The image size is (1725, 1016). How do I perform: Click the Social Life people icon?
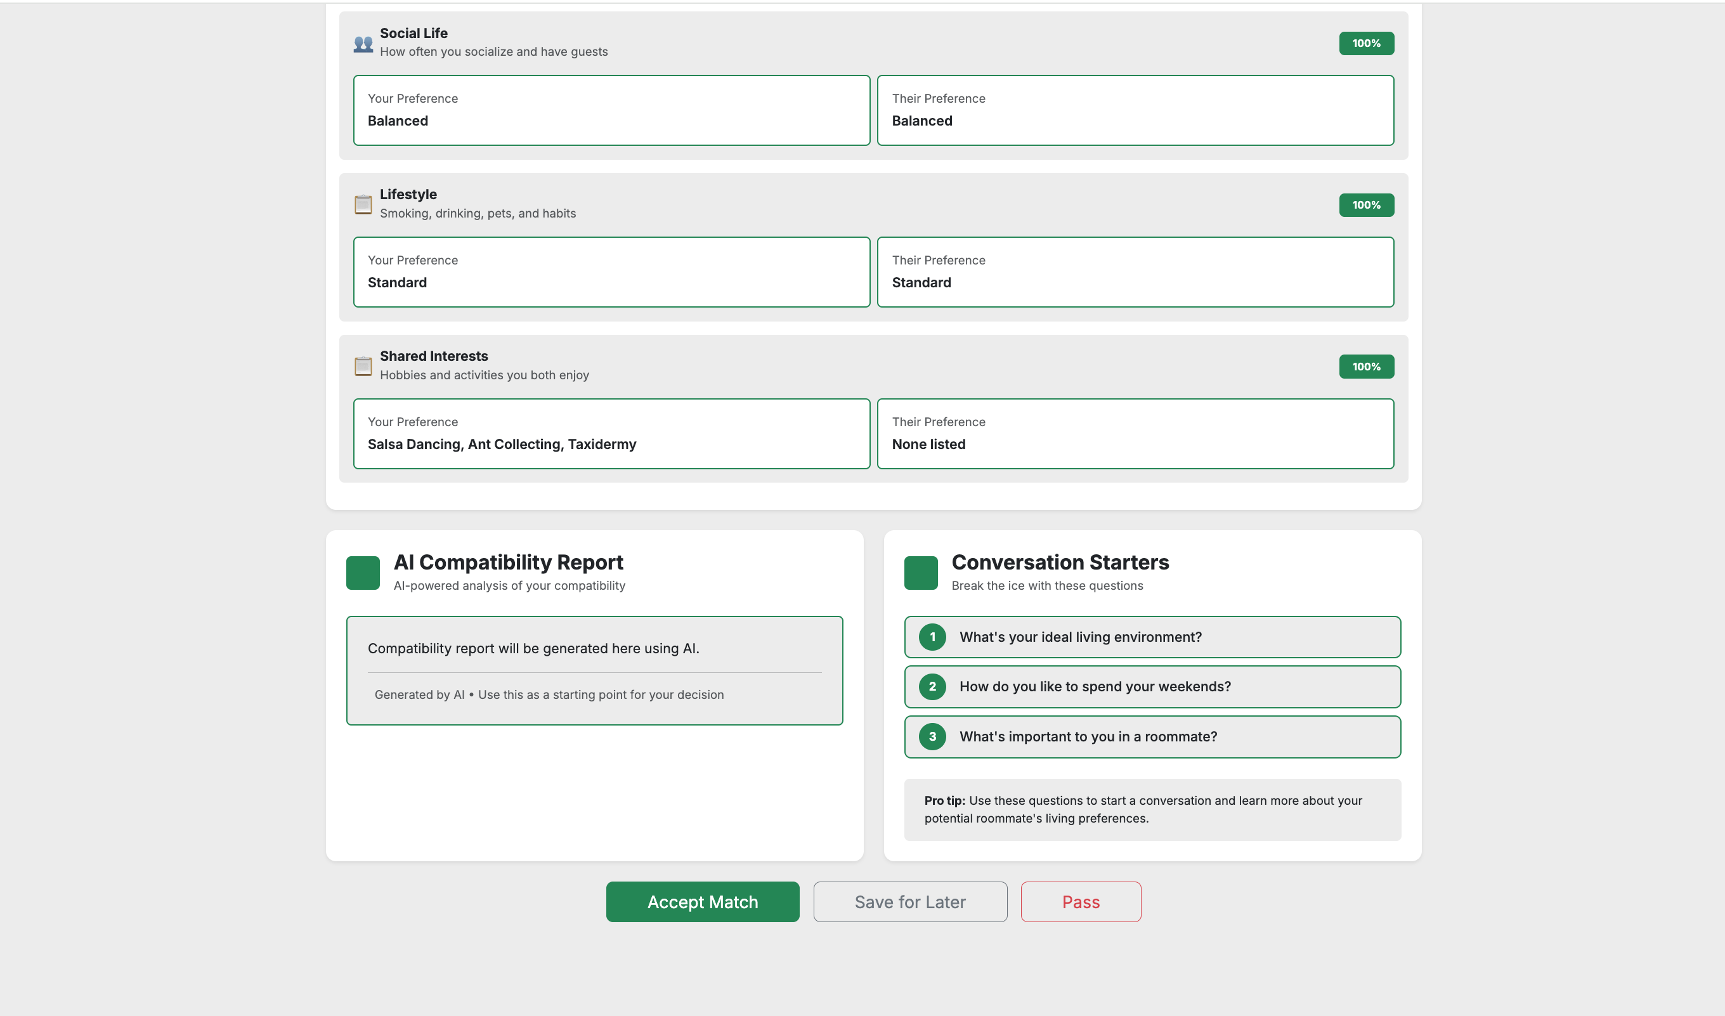(x=363, y=43)
